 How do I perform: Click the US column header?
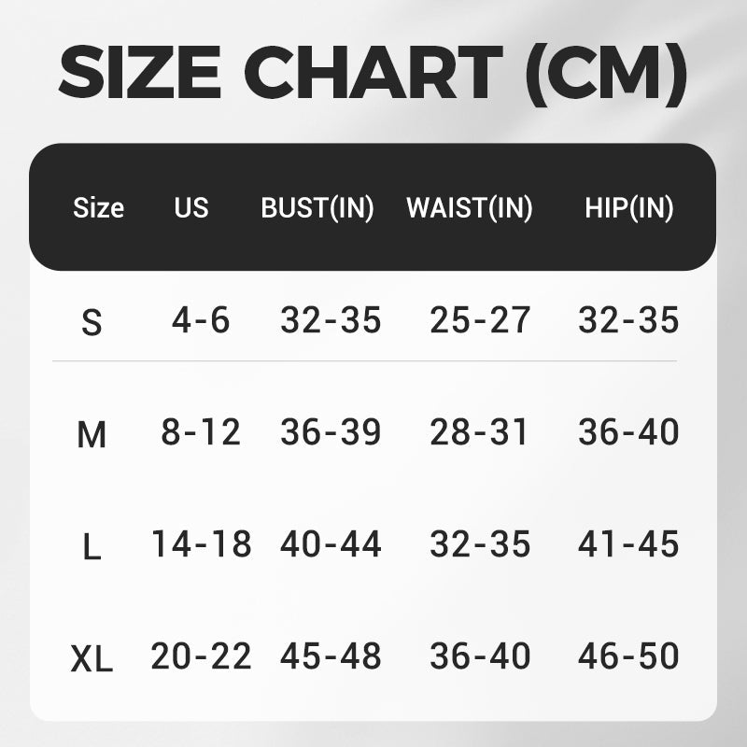(191, 207)
